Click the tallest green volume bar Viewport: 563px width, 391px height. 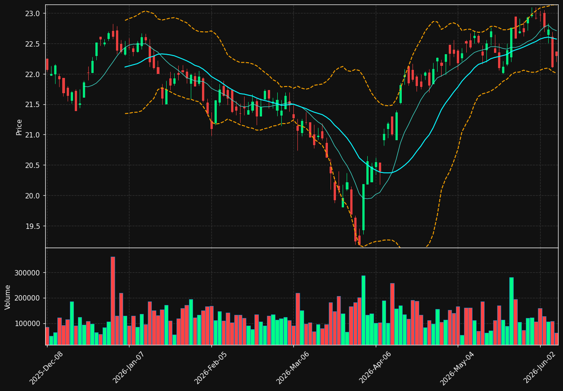(x=363, y=310)
